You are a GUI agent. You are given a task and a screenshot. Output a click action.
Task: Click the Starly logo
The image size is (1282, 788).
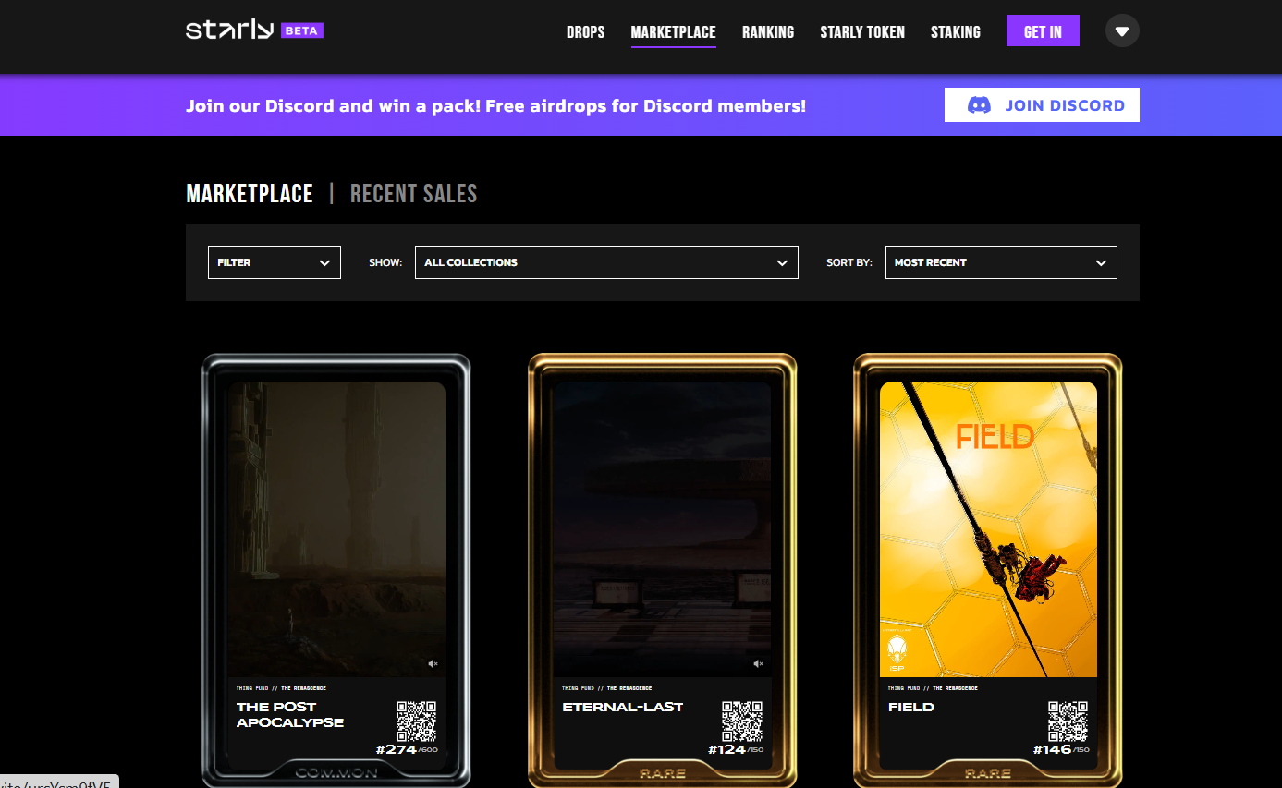[230, 30]
